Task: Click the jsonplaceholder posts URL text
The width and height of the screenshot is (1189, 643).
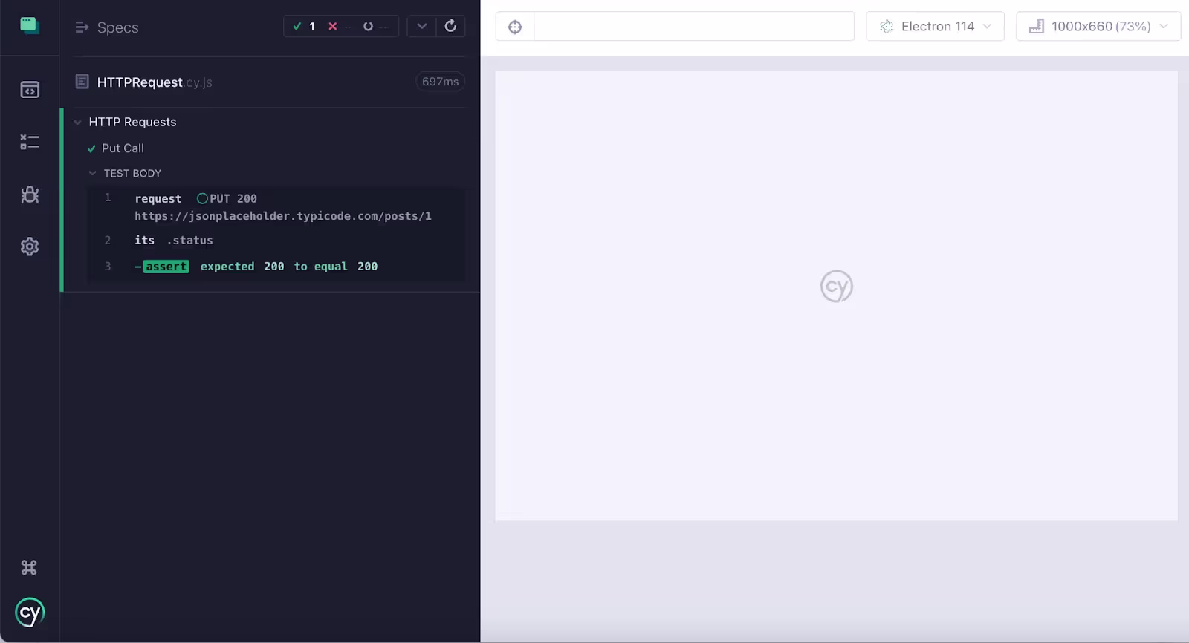Action: click(x=283, y=216)
